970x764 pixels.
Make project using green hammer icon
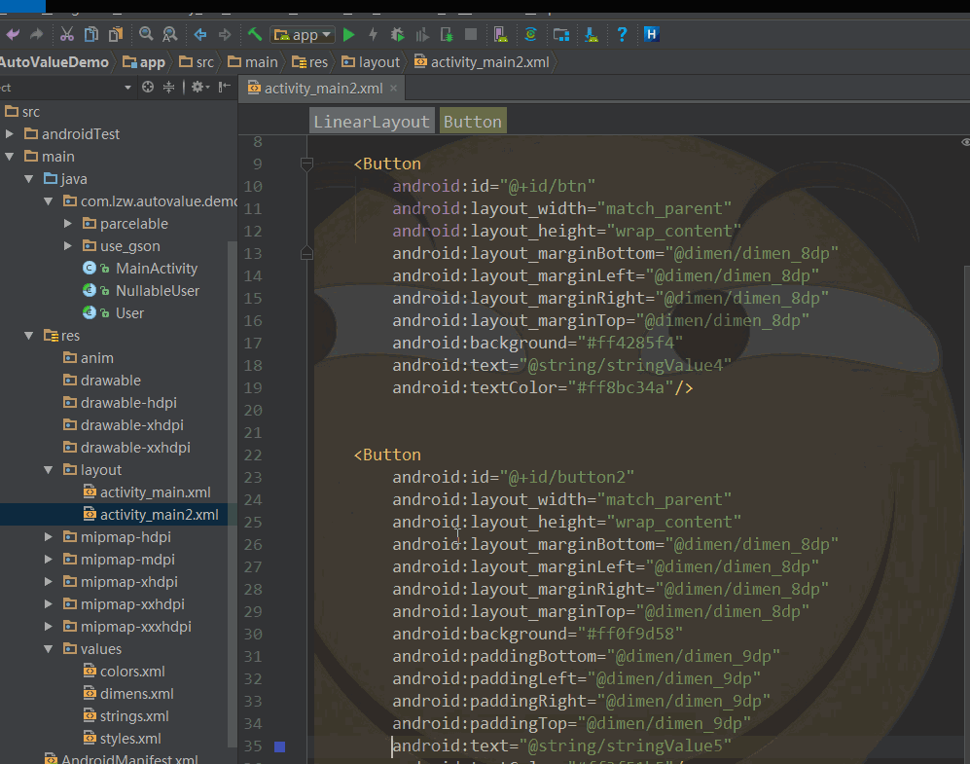[254, 34]
